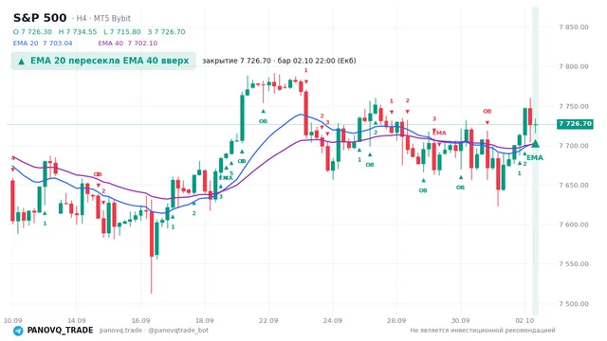Click the 7 850.00 price axis label

tap(574, 27)
